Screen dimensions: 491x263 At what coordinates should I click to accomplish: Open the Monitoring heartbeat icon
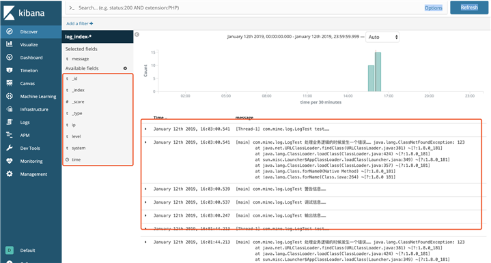tap(10, 161)
